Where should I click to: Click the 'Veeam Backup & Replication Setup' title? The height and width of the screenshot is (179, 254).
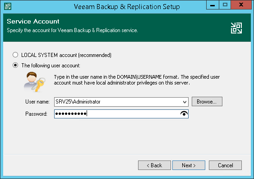pos(127,7)
